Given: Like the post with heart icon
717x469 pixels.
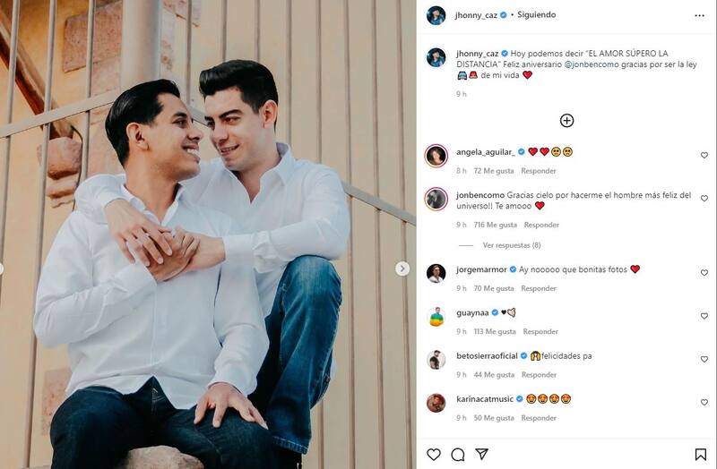Looking at the screenshot, I should click(434, 454).
